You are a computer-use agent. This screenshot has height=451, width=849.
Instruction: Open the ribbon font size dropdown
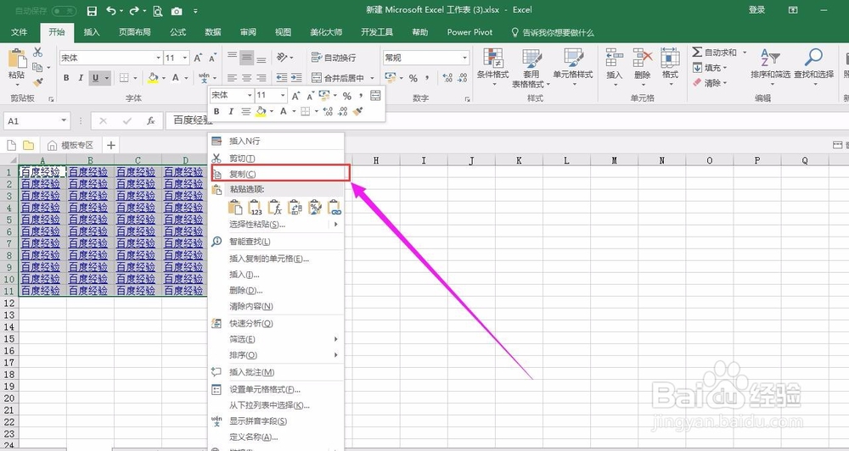point(185,58)
